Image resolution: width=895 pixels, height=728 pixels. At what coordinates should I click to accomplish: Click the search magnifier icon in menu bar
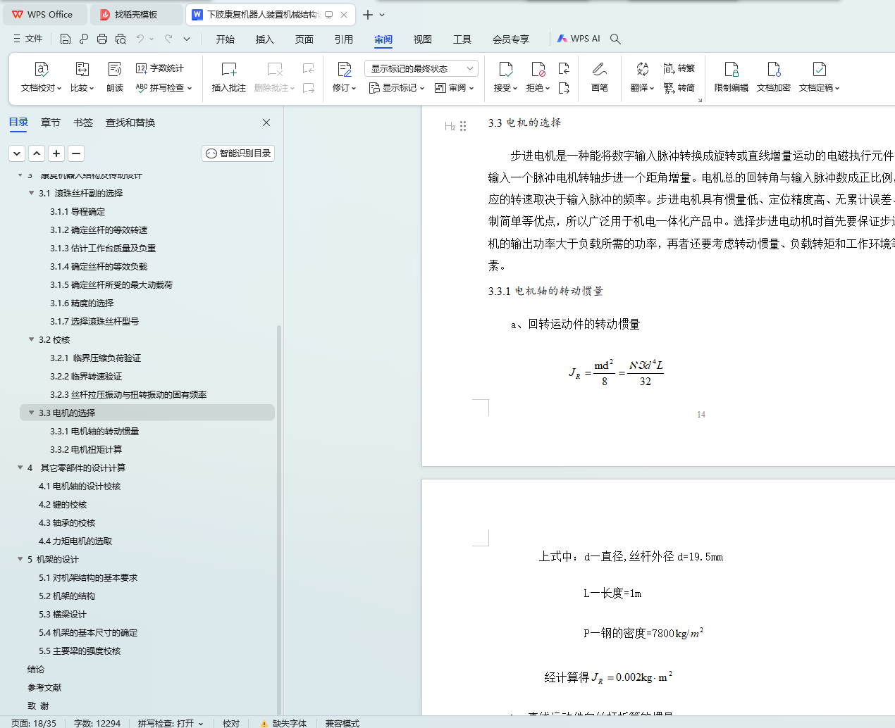tap(615, 39)
